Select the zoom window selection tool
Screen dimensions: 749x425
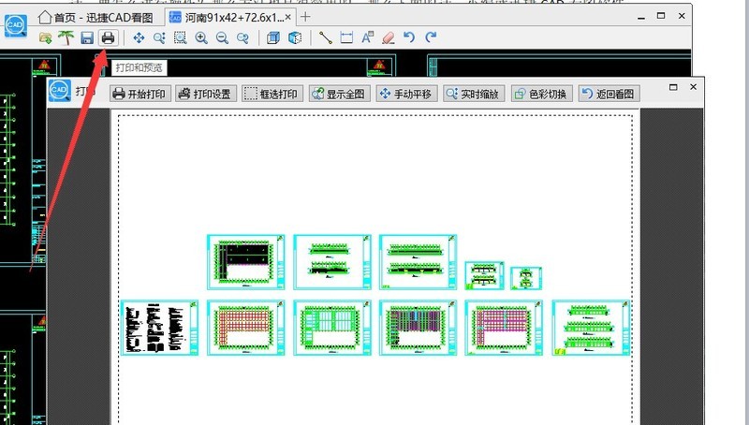(180, 37)
